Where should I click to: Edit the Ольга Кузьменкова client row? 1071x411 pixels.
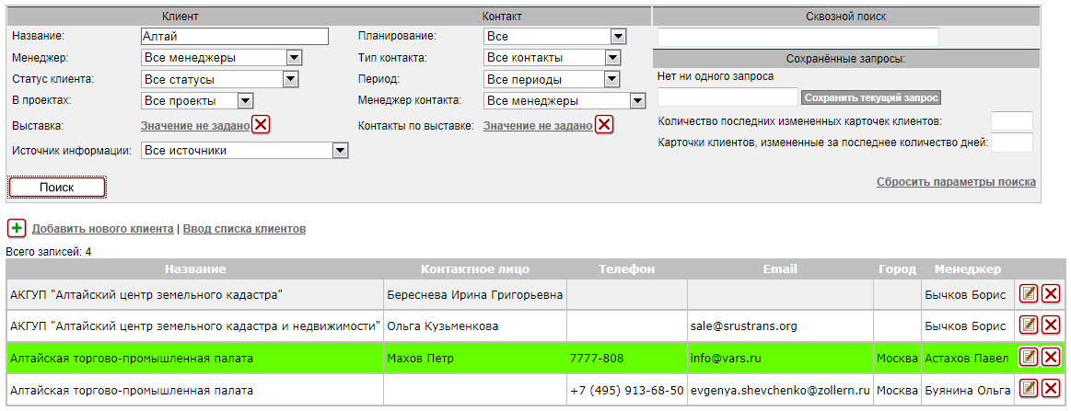click(1030, 325)
